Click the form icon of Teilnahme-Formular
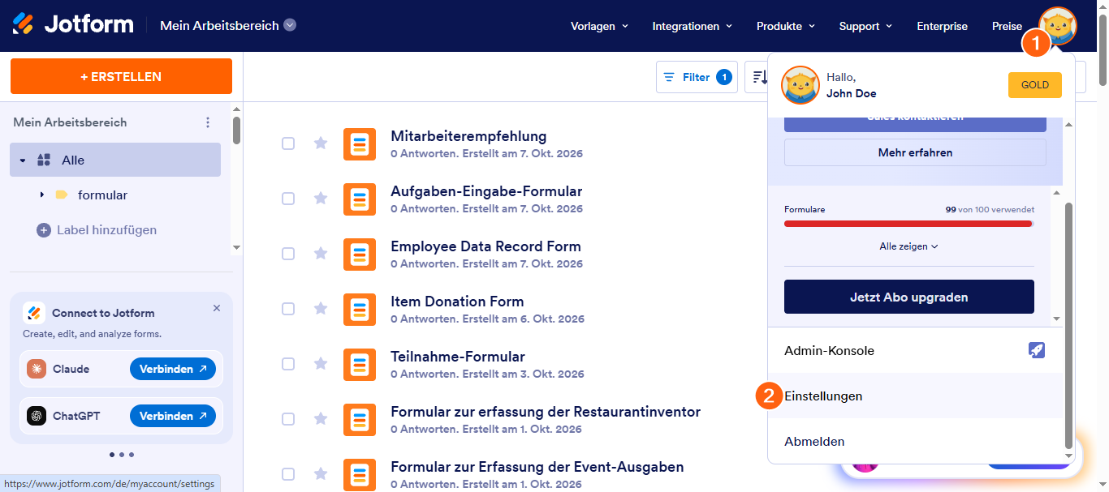 tap(360, 365)
